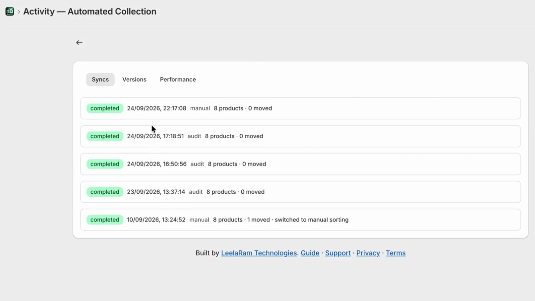Click the Support footer link
The width and height of the screenshot is (535, 301).
pyautogui.click(x=338, y=253)
